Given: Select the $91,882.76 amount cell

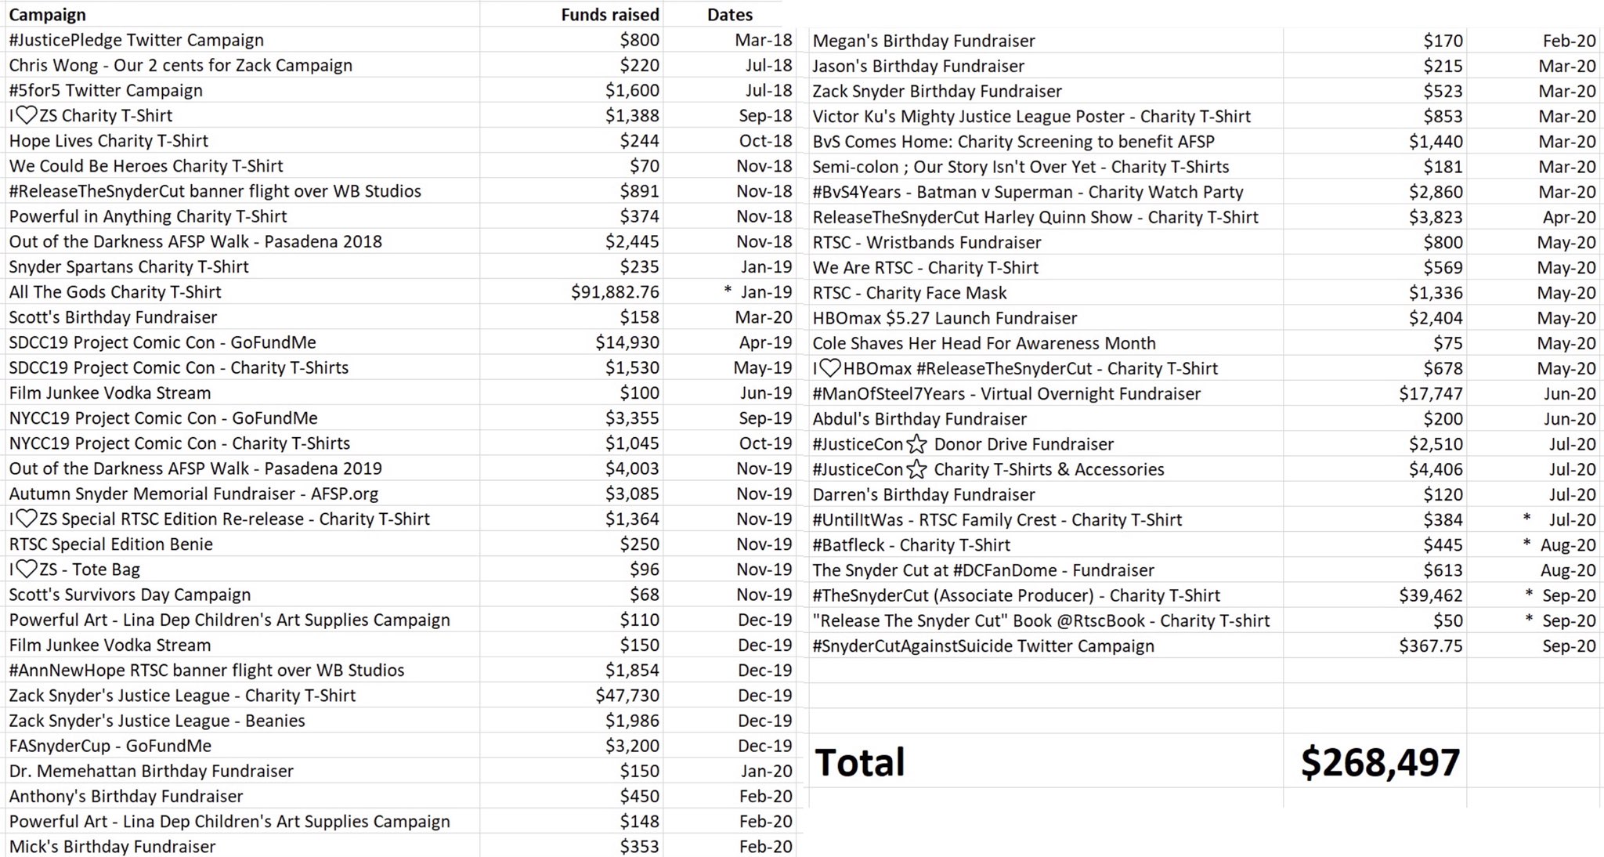Looking at the screenshot, I should pos(615,292).
